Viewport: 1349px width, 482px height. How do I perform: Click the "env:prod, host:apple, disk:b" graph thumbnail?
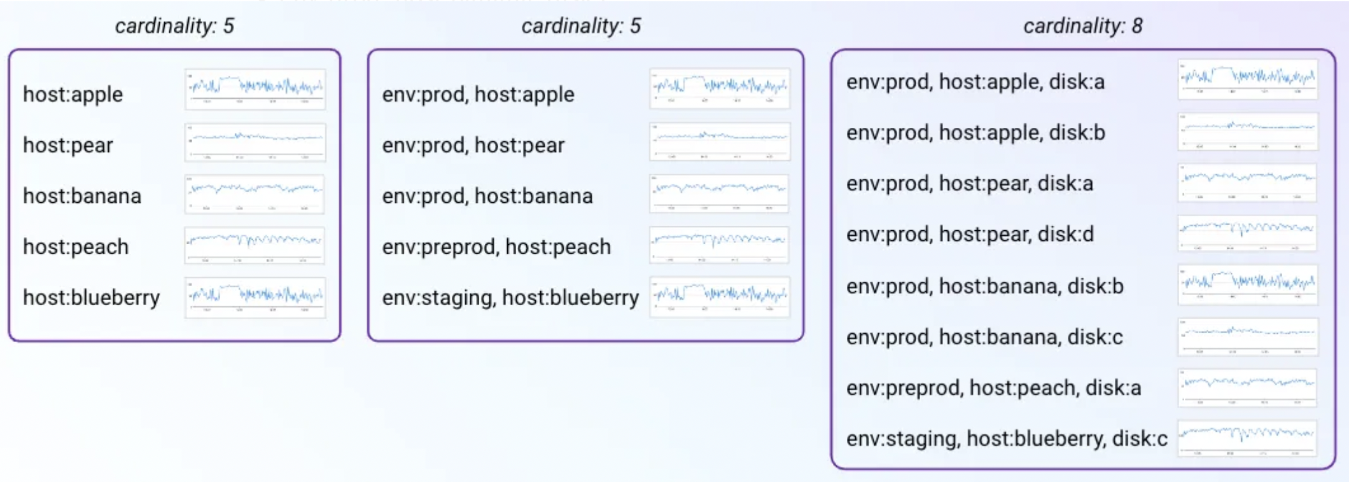[1248, 131]
